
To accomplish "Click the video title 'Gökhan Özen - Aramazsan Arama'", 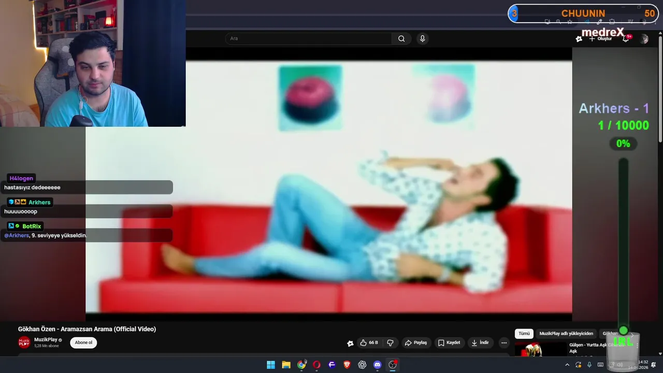I will click(x=87, y=329).
